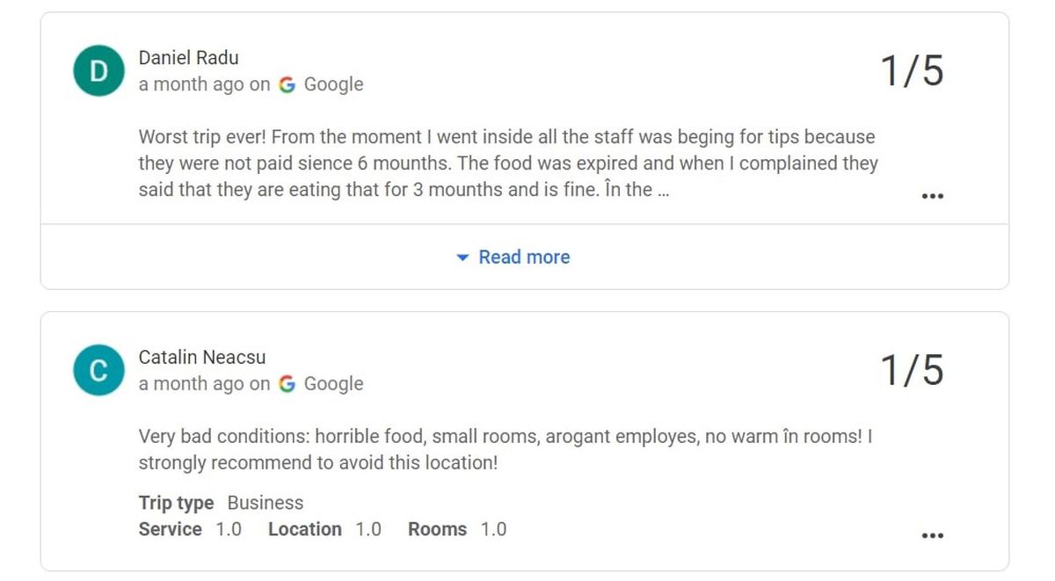Expand Daniel Radu's review with Read more
The width and height of the screenshot is (1055, 581).
click(x=524, y=257)
